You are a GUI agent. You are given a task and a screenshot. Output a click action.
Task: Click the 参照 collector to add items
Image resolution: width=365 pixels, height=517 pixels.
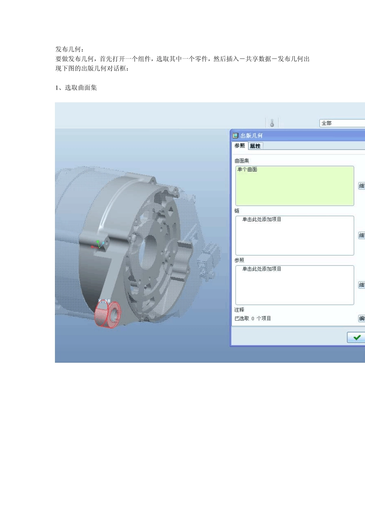295,285
